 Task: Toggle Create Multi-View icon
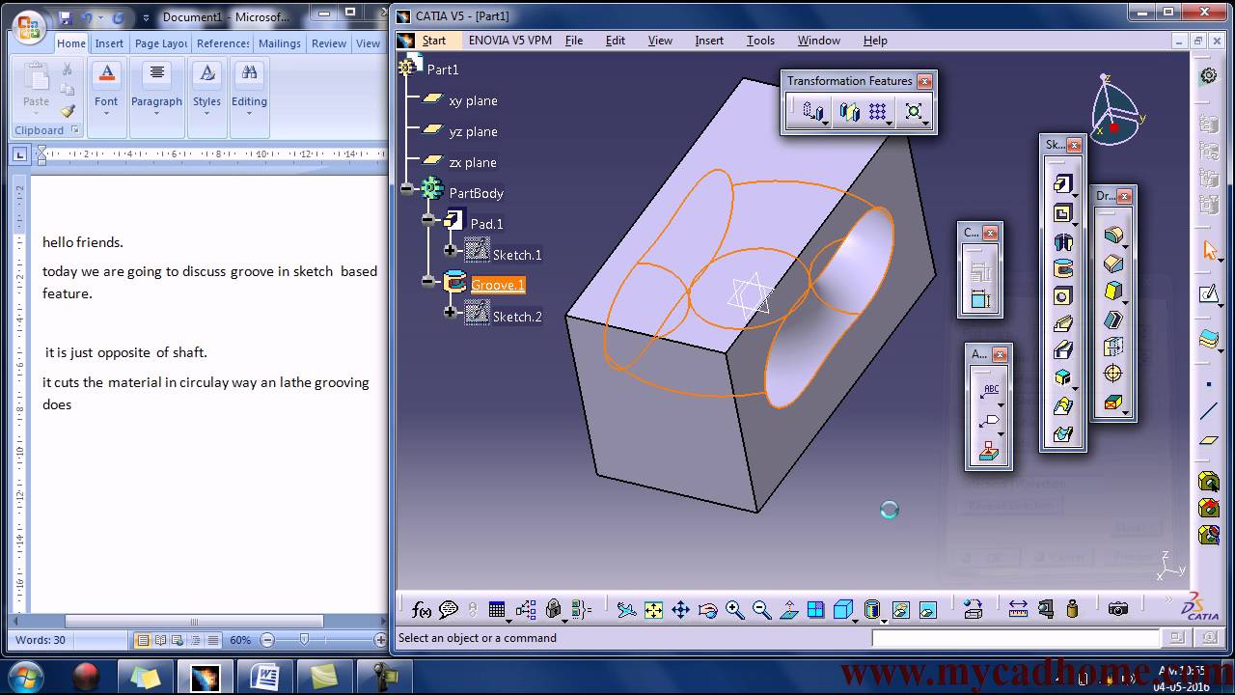point(815,609)
